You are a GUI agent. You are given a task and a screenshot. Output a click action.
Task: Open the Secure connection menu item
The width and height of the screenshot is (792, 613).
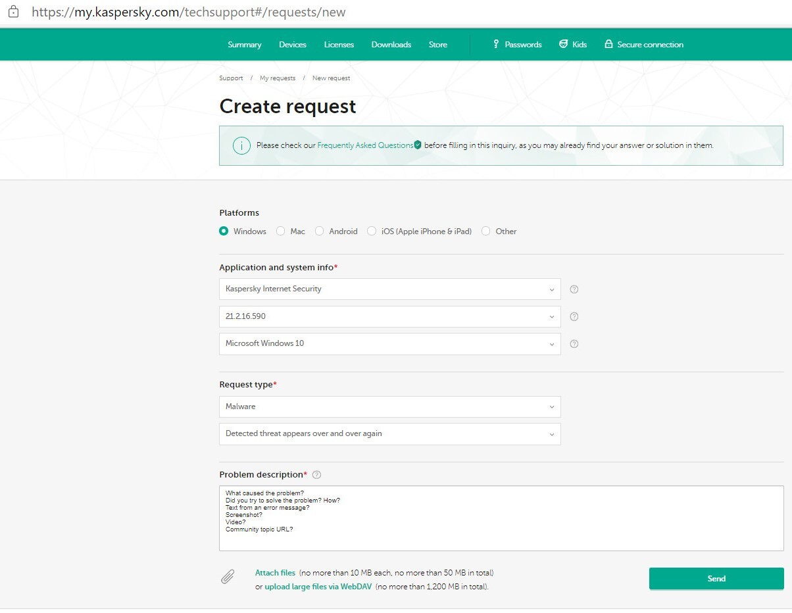tap(644, 45)
